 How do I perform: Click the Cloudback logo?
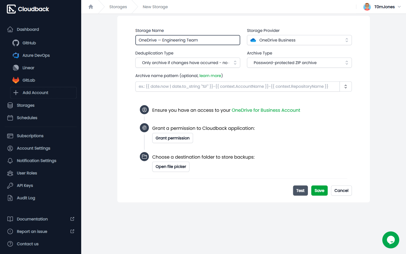[x=28, y=9]
